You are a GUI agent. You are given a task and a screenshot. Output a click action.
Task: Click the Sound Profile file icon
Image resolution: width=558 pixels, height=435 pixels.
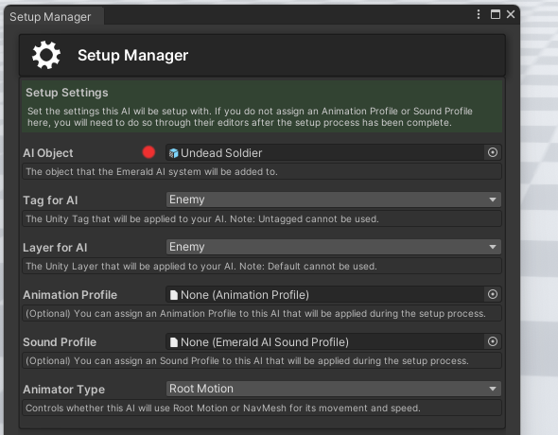point(174,342)
